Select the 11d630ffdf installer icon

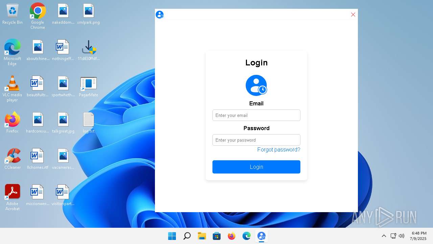89,50
